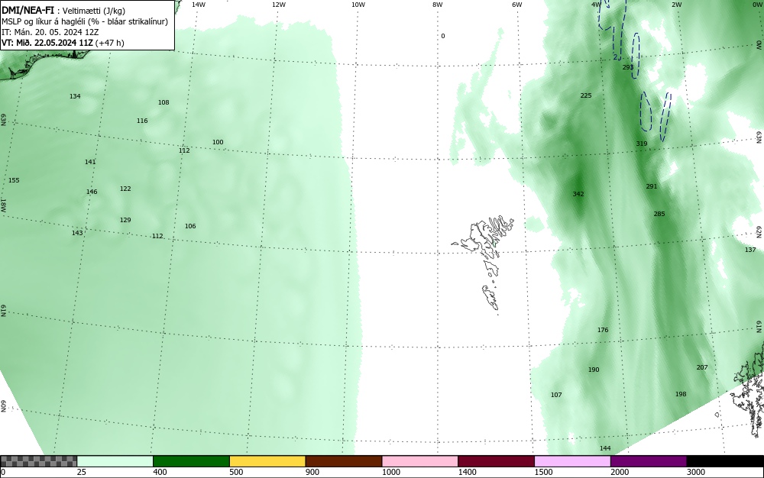Click the legend tick label 25
Image resolution: width=764 pixels, height=478 pixels.
(82, 472)
